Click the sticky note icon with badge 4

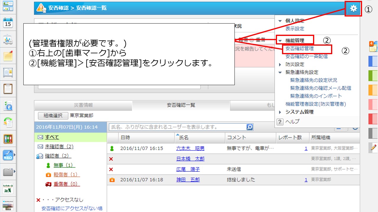pos(373,47)
